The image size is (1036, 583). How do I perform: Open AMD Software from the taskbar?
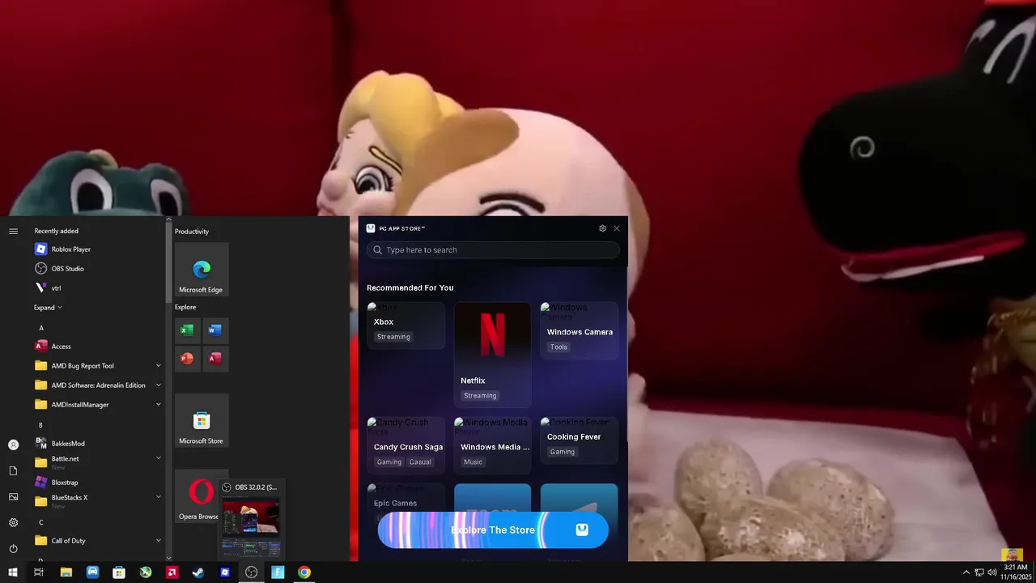click(x=172, y=572)
